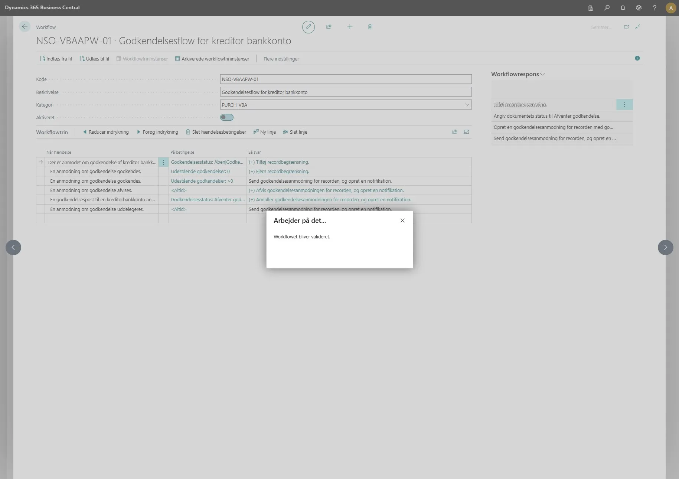Select row En anmodning om godkendelse afvises
The width and height of the screenshot is (679, 479).
click(91, 190)
